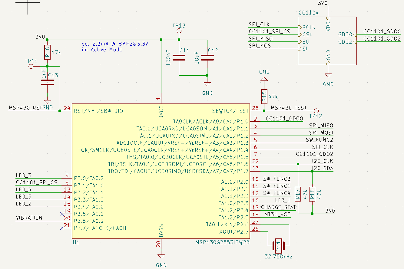This screenshot has height=269, width=404.
Task: Select the LED_2 net label
Action: 24,204
